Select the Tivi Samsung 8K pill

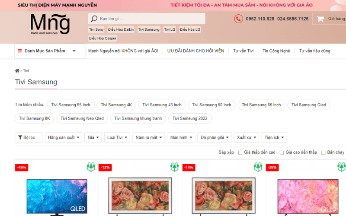tap(35, 118)
